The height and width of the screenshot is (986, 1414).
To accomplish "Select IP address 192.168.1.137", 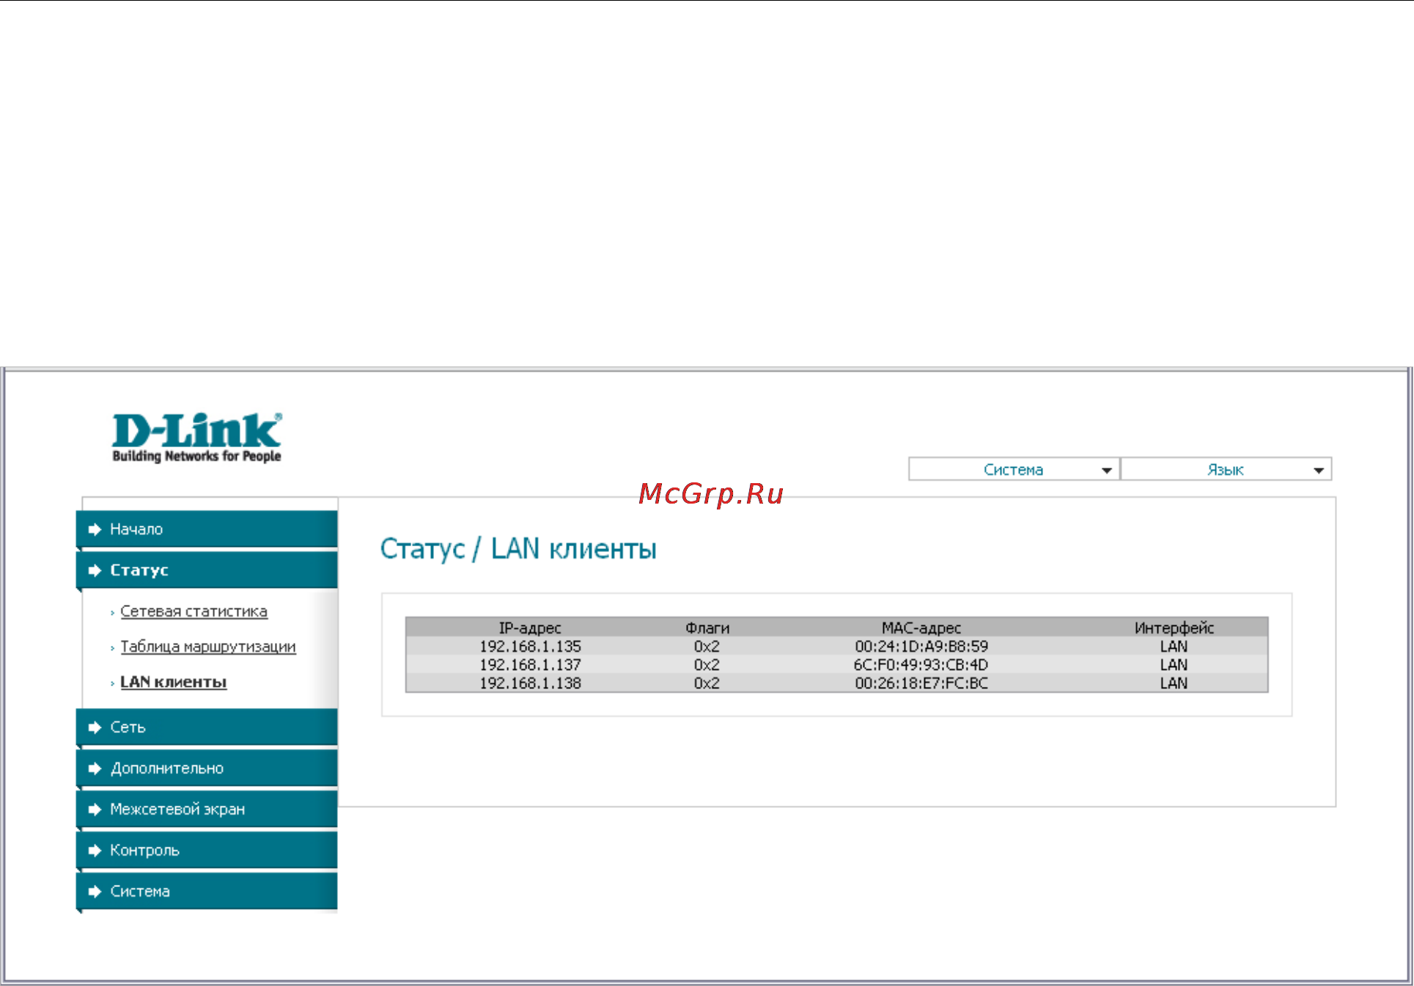I will tap(530, 665).
